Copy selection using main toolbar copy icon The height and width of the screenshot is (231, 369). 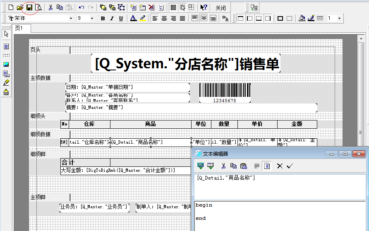pos(60,7)
